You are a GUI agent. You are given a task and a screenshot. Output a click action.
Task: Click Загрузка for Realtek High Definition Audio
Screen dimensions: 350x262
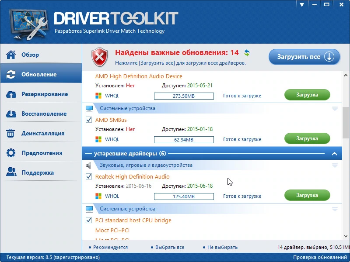click(307, 195)
